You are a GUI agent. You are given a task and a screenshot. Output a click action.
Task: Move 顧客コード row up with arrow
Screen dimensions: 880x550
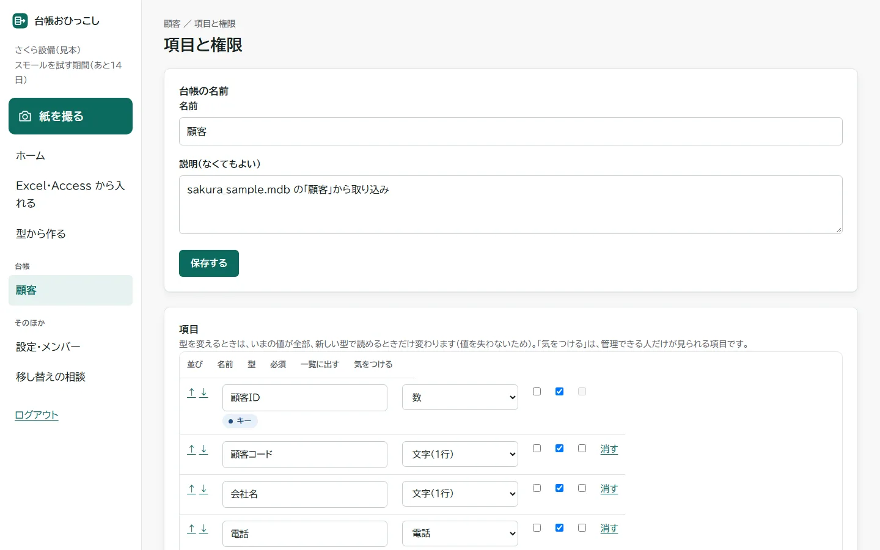[191, 450]
